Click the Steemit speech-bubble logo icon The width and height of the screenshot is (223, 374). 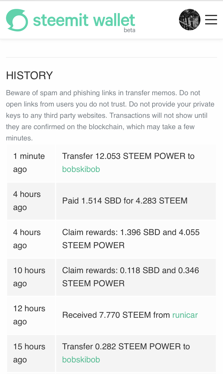(17, 20)
